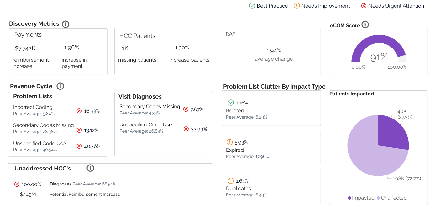Image resolution: width=435 pixels, height=208 pixels.
Task: Open the Revenue Cycle info icon
Action: click(x=60, y=86)
